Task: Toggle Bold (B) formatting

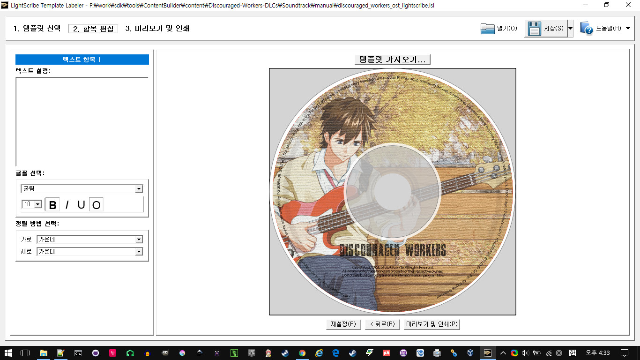Action: click(52, 205)
